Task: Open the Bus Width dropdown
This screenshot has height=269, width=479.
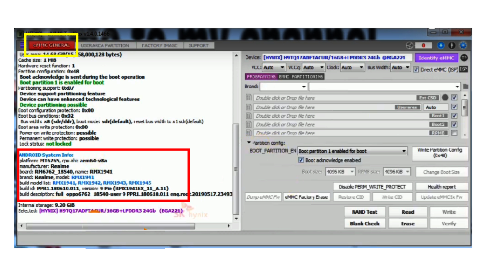Action: [x=400, y=68]
